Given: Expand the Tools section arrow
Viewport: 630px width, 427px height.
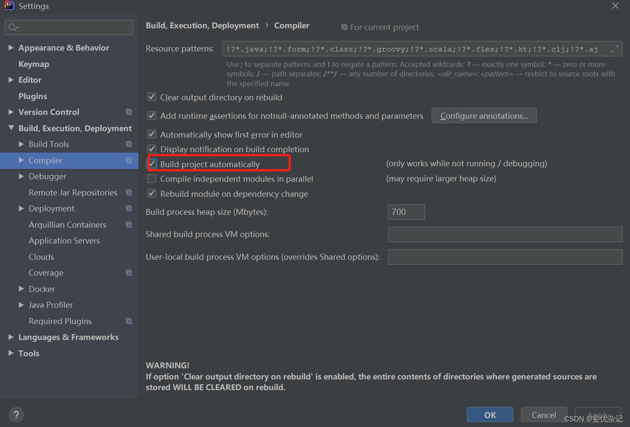Looking at the screenshot, I should (11, 353).
